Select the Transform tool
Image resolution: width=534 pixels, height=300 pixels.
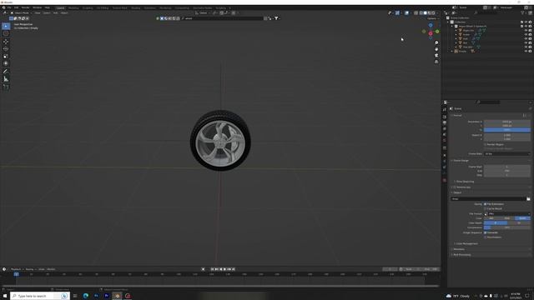pyautogui.click(x=6, y=63)
